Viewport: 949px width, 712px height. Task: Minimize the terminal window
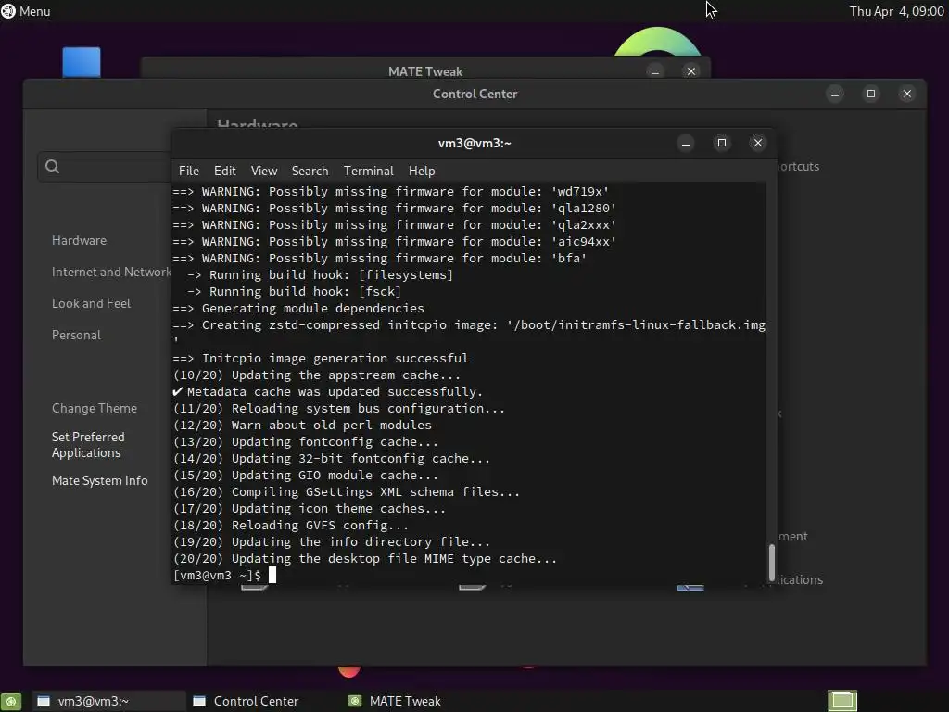pos(686,143)
